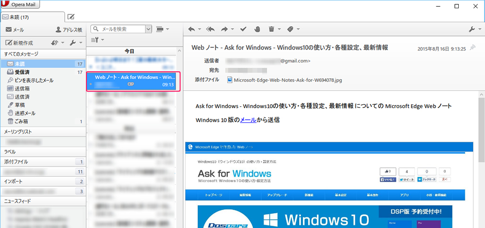Switch to the 未読 (17) tab
The height and width of the screenshot is (228, 485).
33,17
